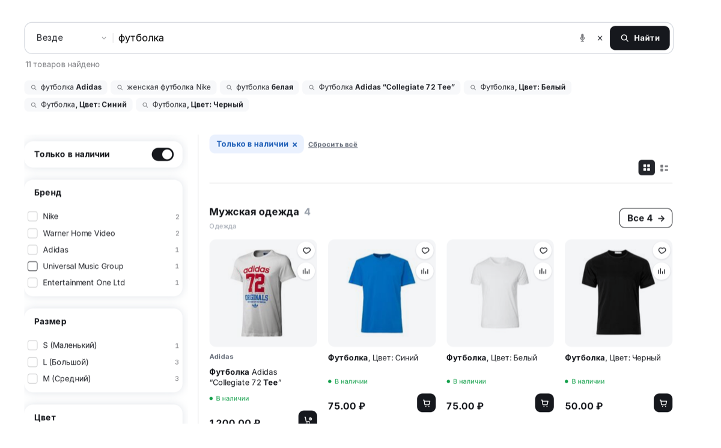Add the black t-shirt to the cart
This screenshot has width=721, height=448.
(x=663, y=403)
